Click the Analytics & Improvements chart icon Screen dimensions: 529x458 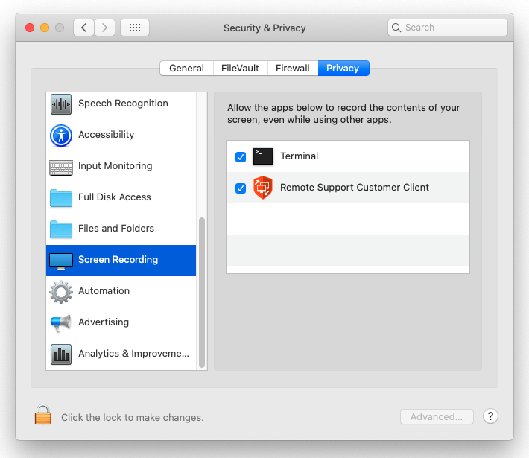click(x=61, y=354)
